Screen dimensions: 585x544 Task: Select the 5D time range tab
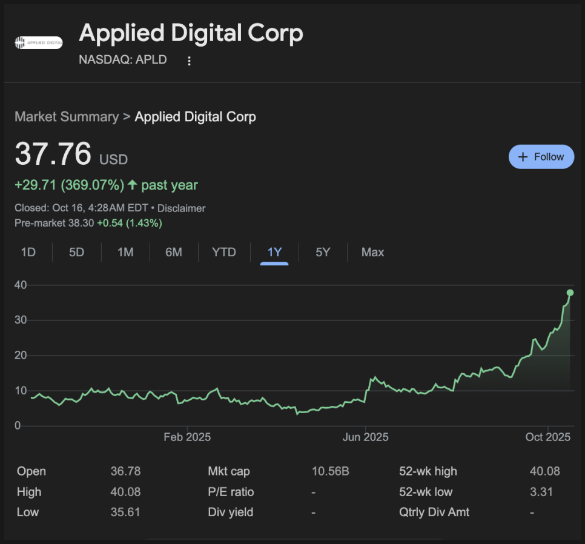tap(76, 252)
